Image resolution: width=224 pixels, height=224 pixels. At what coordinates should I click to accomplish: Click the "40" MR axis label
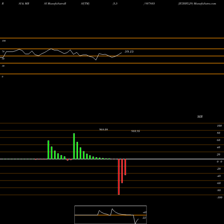[x=219, y=147]
